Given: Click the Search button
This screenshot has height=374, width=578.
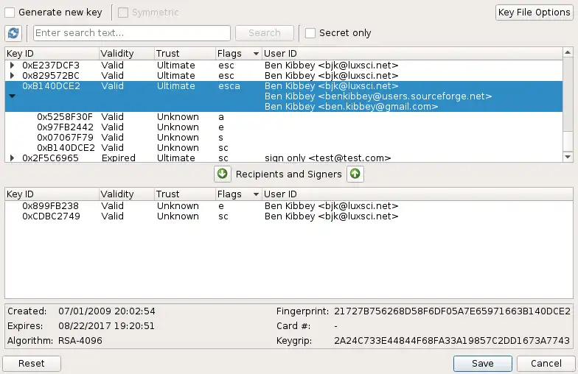Looking at the screenshot, I should (265, 33).
